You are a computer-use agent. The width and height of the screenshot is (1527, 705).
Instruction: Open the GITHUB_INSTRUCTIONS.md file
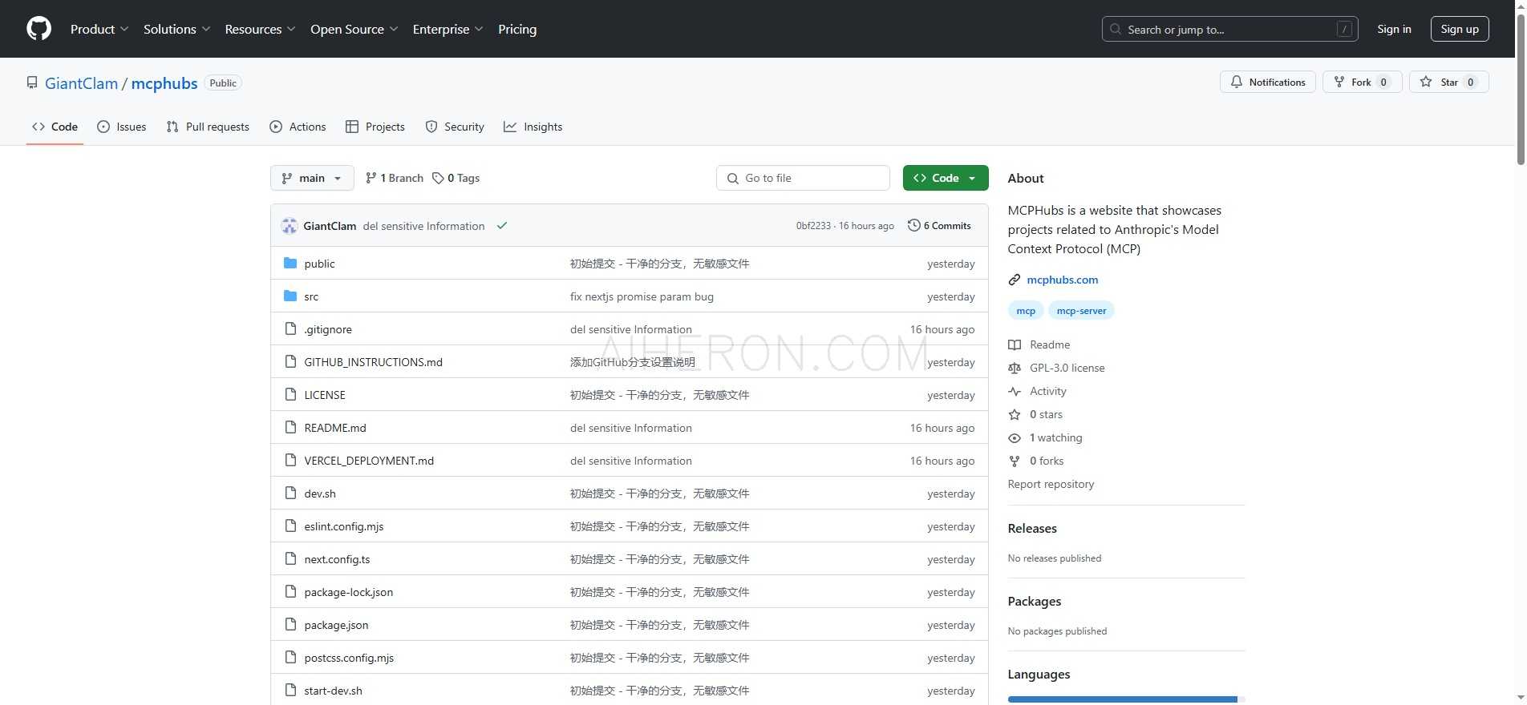coord(374,362)
